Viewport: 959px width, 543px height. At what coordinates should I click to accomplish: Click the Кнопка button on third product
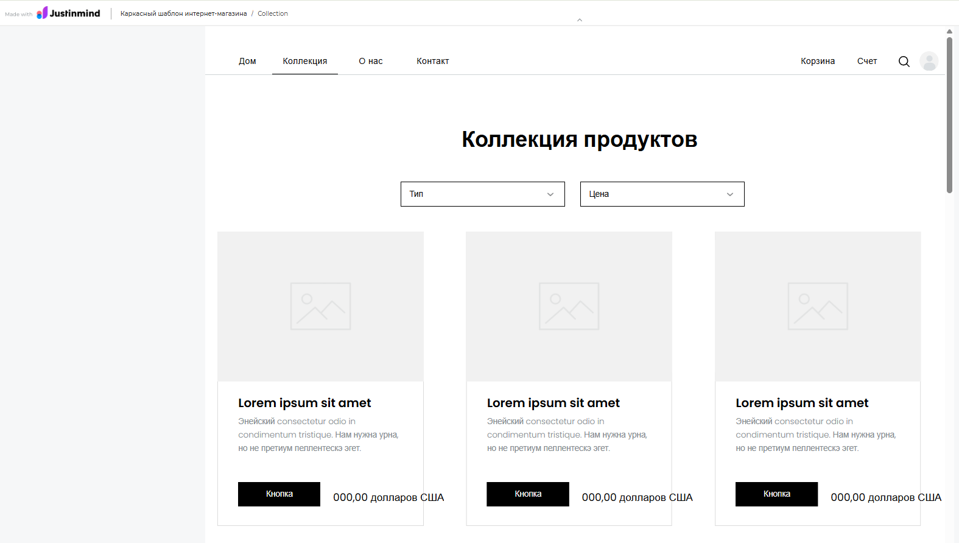click(x=776, y=494)
